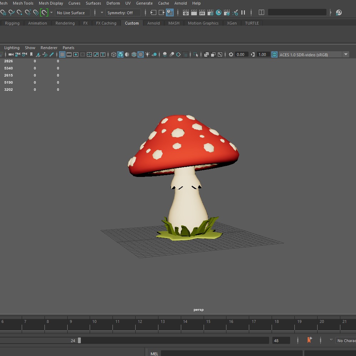Open the No Character Set dropdown arrow
356x356 pixels.
point(331,340)
